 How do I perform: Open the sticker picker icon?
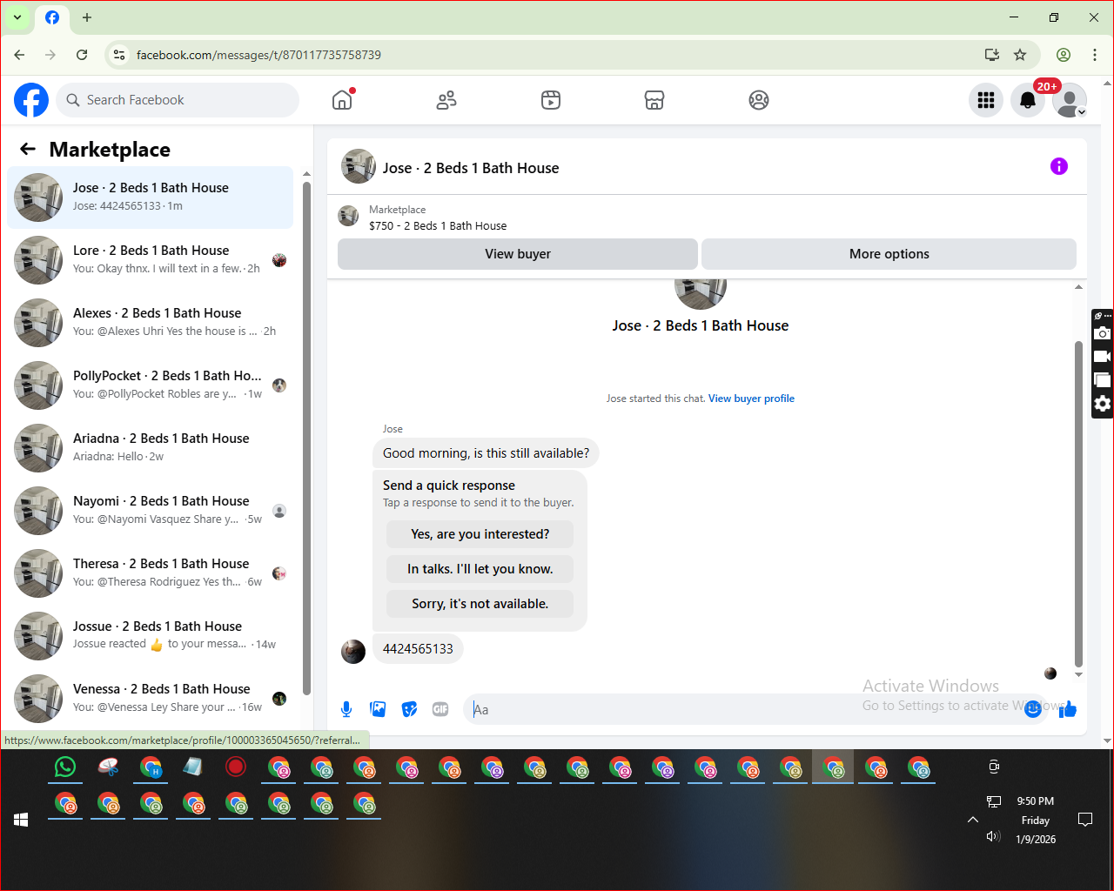coord(409,709)
